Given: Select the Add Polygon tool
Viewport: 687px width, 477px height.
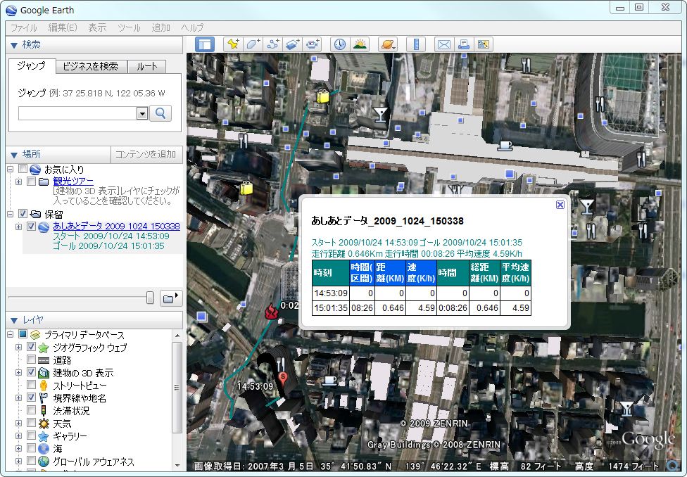Looking at the screenshot, I should point(253,44).
